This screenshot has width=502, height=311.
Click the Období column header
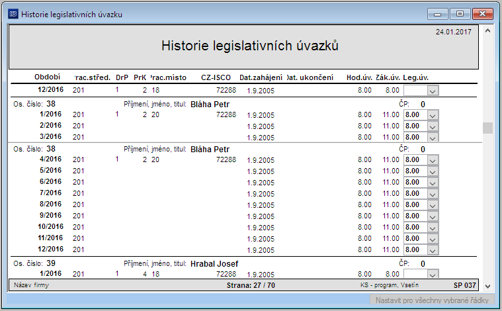click(48, 77)
